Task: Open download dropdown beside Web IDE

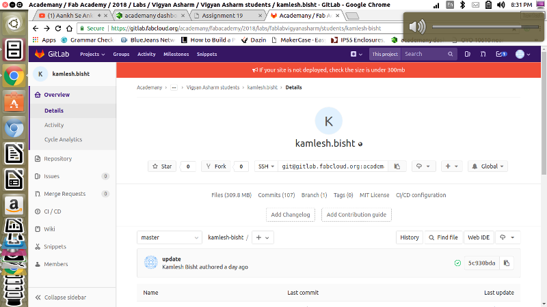Action: (x=507, y=237)
